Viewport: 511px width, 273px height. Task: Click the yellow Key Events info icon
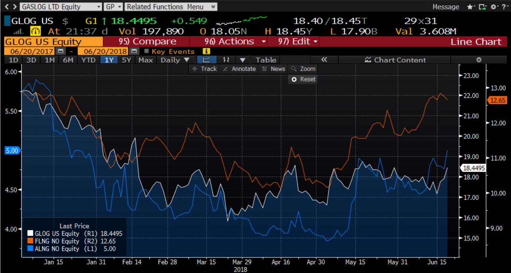206,51
